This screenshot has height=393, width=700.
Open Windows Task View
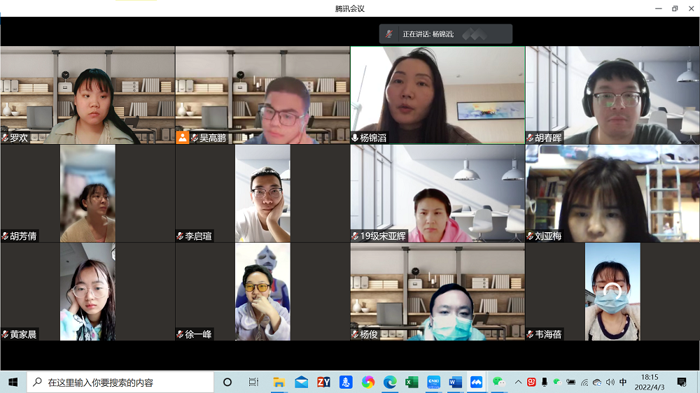(x=253, y=382)
